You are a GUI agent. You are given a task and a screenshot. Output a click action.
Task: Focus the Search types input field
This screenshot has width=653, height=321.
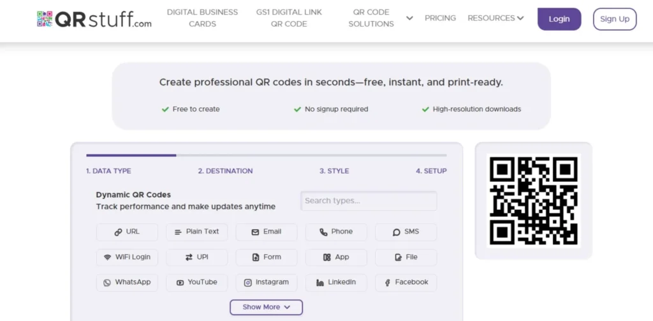coord(369,201)
